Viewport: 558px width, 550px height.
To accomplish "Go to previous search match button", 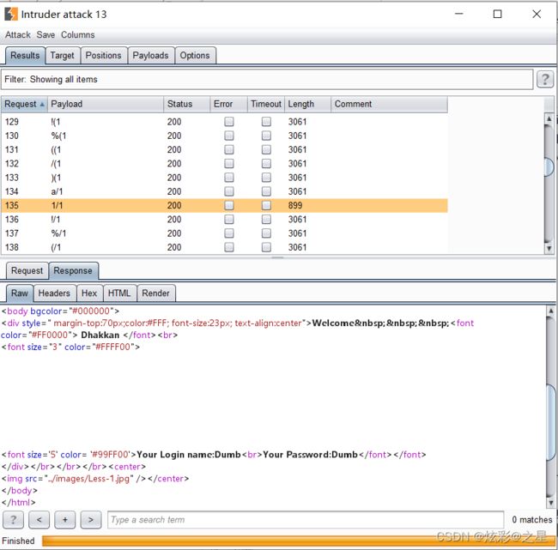I will pos(39,520).
